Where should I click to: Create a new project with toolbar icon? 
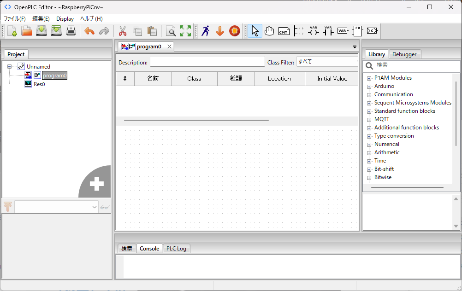click(x=12, y=31)
